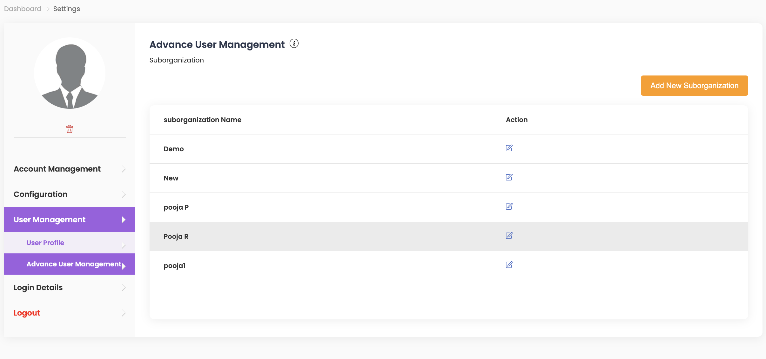Expand Account Management chevron
766x359 pixels.
(x=124, y=169)
